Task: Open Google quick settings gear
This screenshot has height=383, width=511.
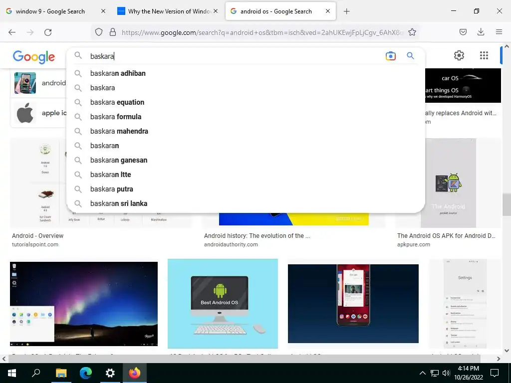Action: [x=459, y=55]
